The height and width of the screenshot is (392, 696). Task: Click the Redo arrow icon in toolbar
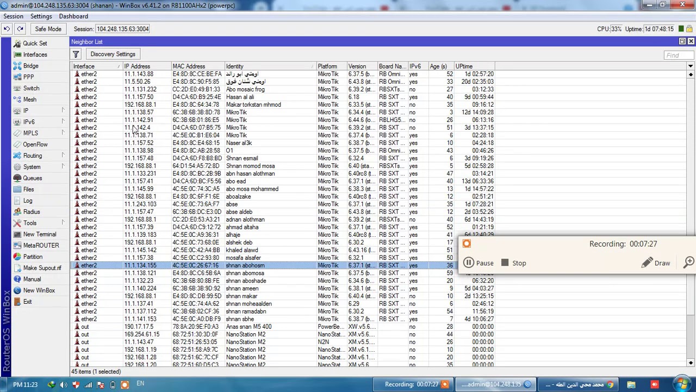tap(20, 29)
